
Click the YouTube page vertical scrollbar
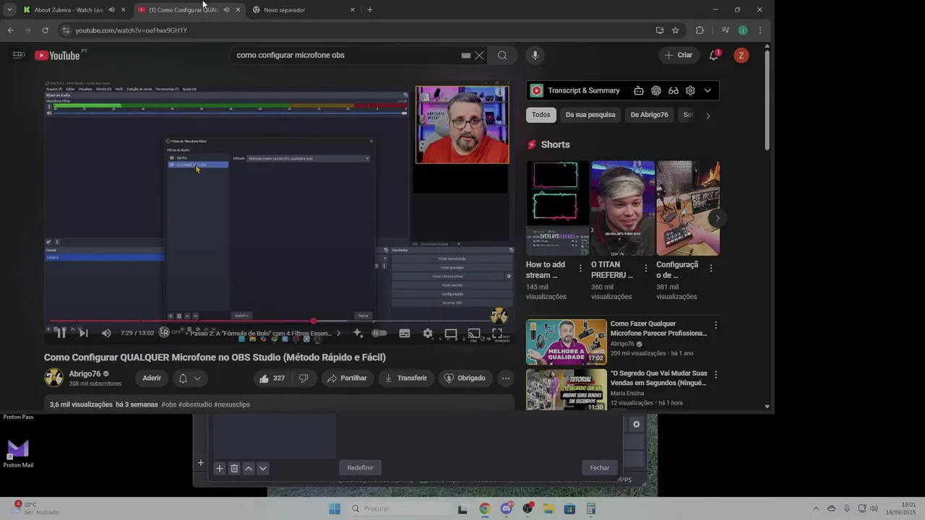[767, 101]
